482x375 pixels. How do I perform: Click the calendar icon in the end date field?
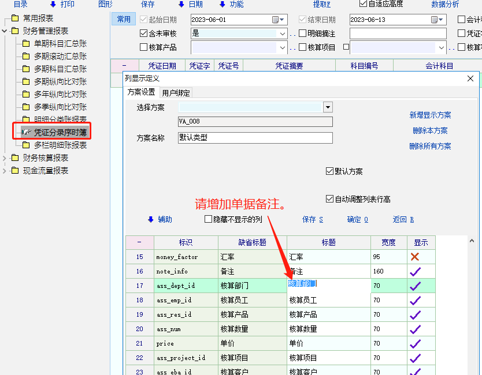[x=433, y=20]
